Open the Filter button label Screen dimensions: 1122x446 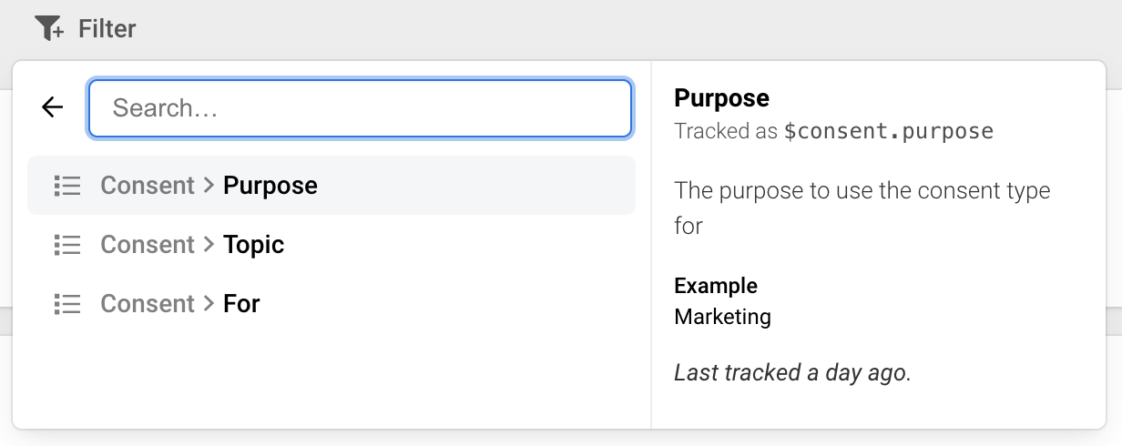pos(107,29)
